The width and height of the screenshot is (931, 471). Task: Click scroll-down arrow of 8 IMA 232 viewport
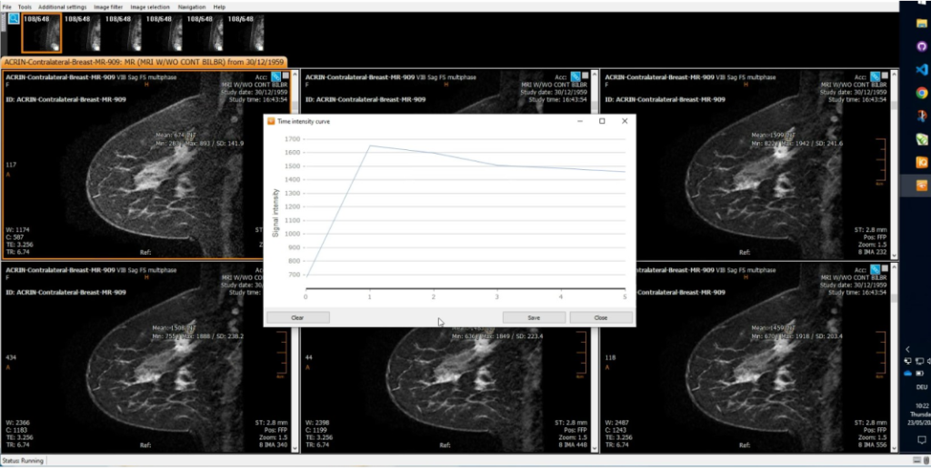click(893, 256)
